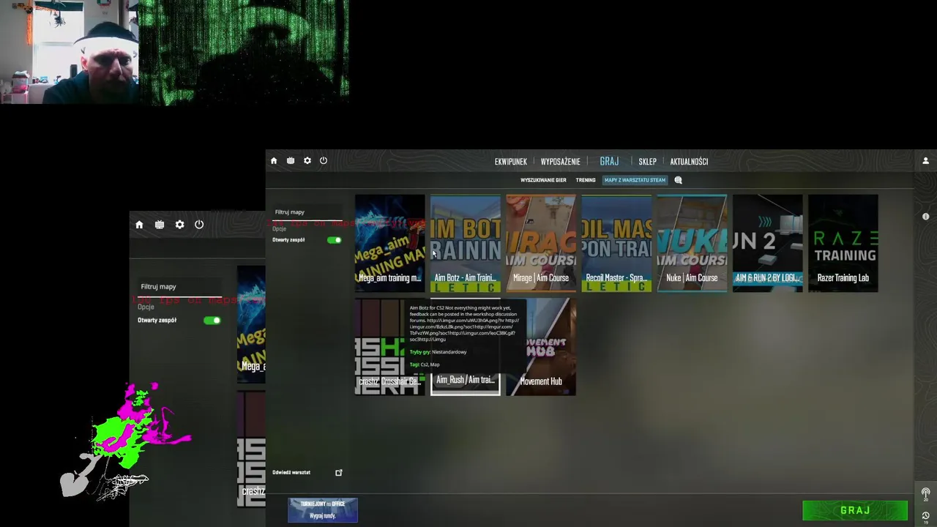Open settings gear in the left background window
Viewport: 937px width, 527px height.
click(x=179, y=225)
